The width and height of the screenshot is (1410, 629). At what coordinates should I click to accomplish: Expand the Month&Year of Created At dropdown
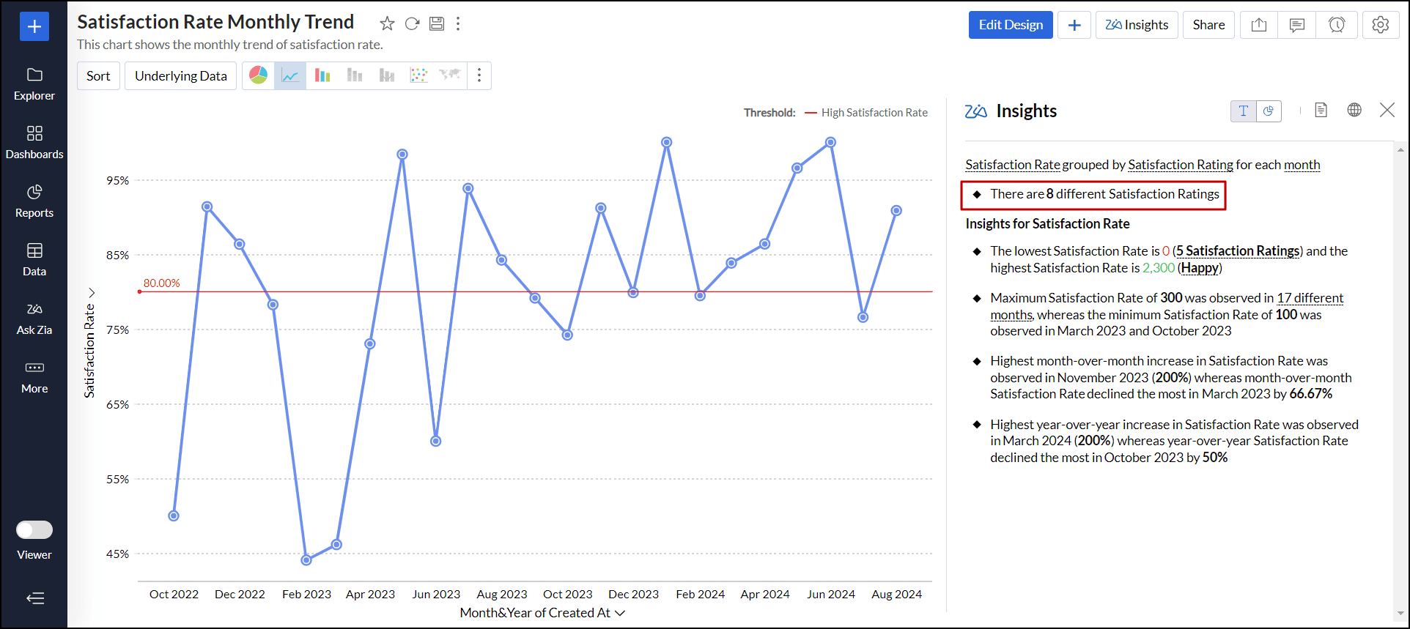[620, 613]
